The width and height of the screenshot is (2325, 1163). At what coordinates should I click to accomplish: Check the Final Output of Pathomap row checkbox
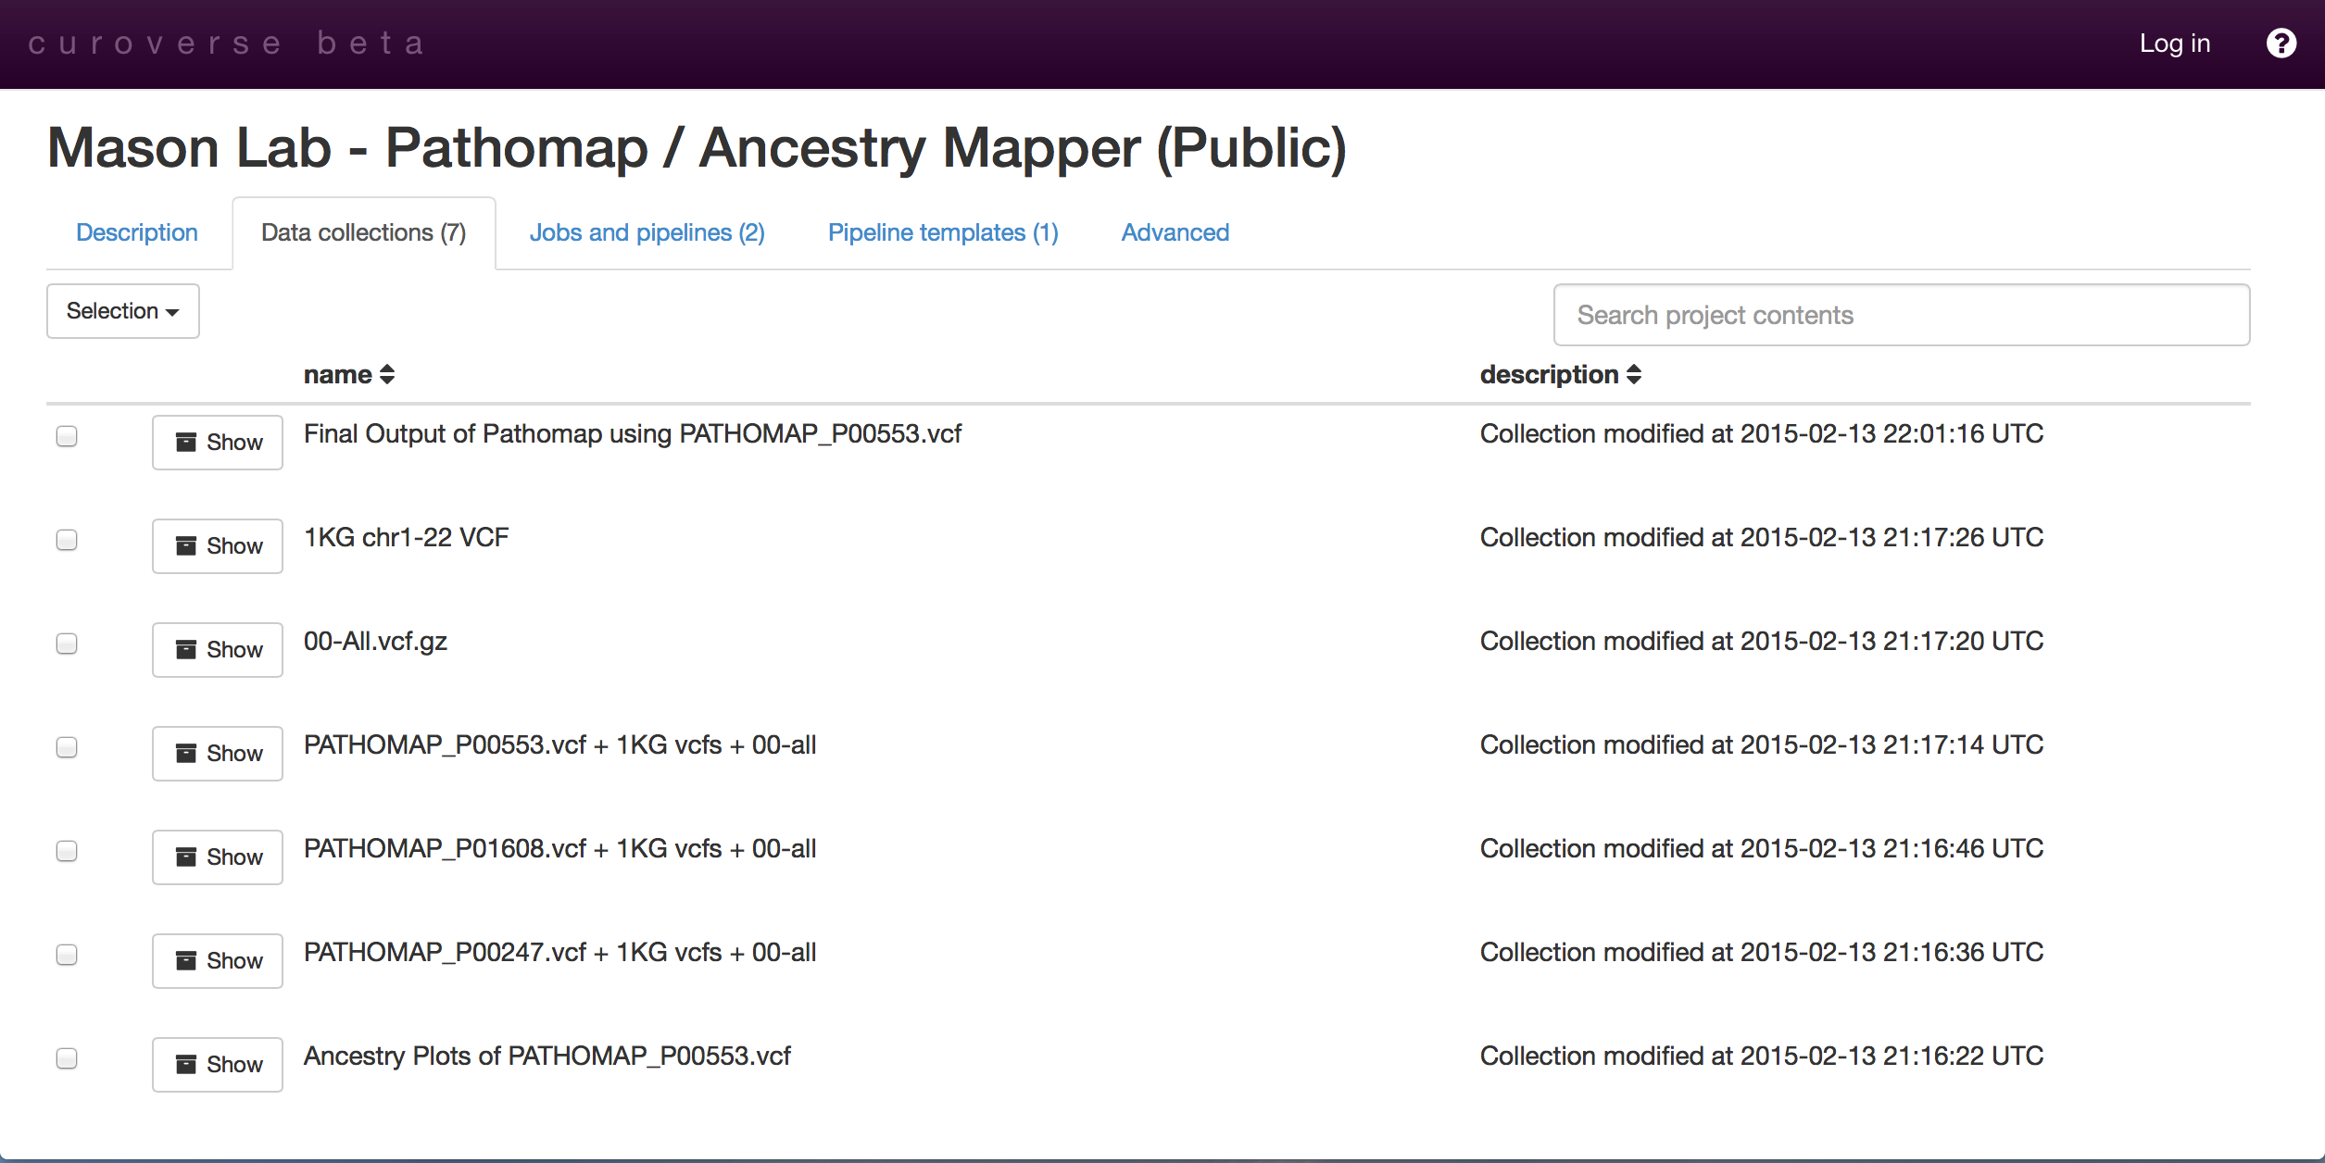pyautogui.click(x=67, y=436)
